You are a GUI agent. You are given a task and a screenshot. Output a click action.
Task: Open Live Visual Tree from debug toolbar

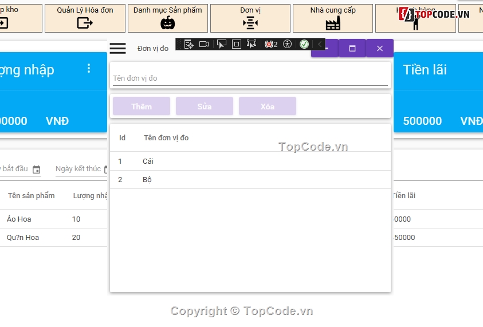pos(189,44)
